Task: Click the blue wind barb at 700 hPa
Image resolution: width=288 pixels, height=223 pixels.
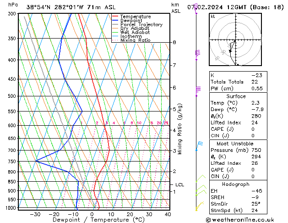Action: coord(199,146)
